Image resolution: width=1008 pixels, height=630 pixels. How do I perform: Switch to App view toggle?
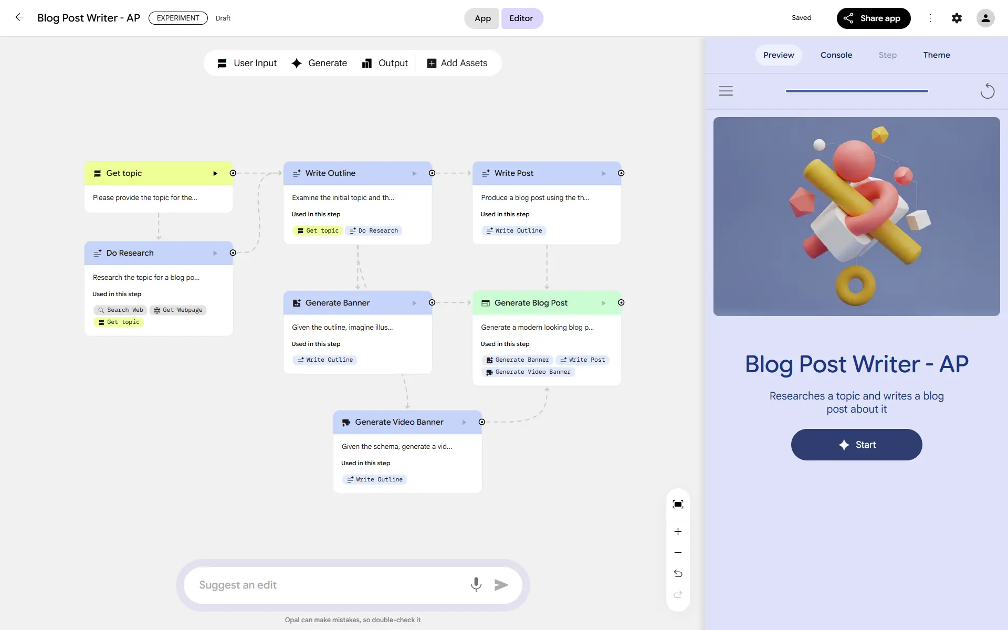(x=482, y=18)
